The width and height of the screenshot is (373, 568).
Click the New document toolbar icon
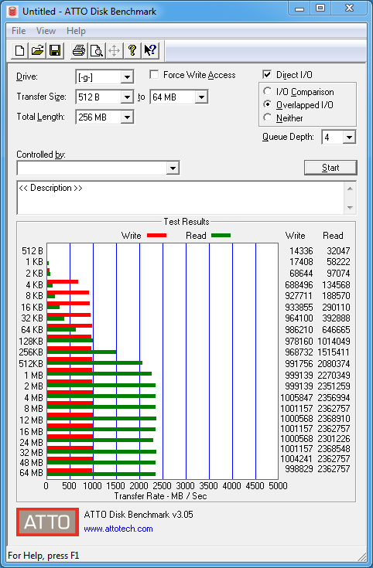pyautogui.click(x=20, y=50)
